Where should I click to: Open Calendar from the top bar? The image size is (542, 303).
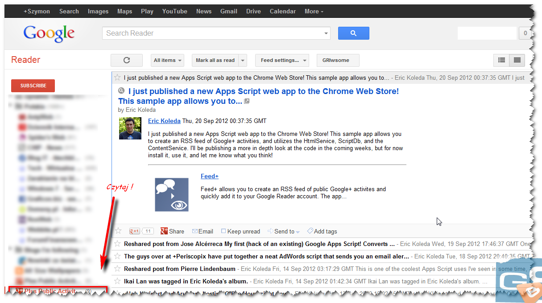point(283,11)
